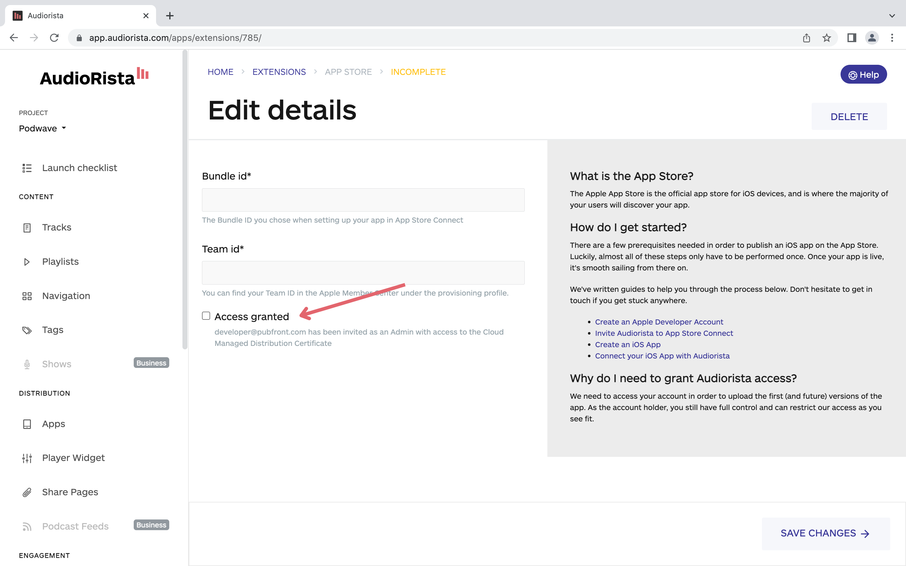Click the Bundle id input field

click(363, 200)
